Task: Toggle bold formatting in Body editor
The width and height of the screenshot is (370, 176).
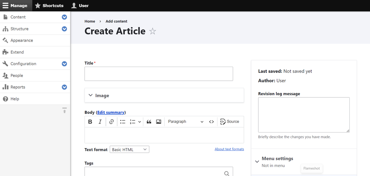Action: (x=90, y=122)
